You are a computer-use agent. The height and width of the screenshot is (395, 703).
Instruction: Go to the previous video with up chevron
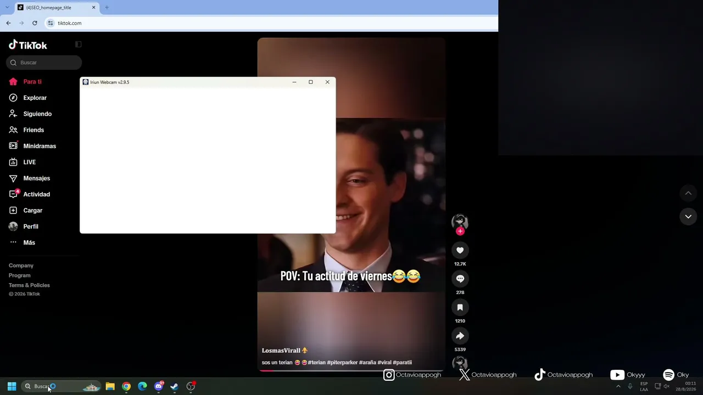(x=688, y=193)
